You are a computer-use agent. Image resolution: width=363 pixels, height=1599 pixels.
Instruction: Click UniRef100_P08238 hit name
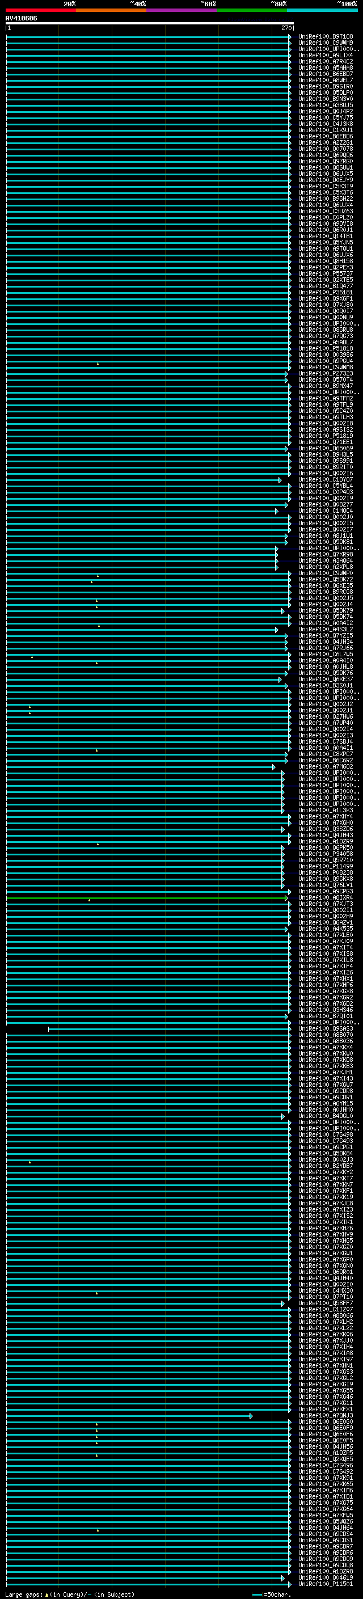(x=326, y=873)
